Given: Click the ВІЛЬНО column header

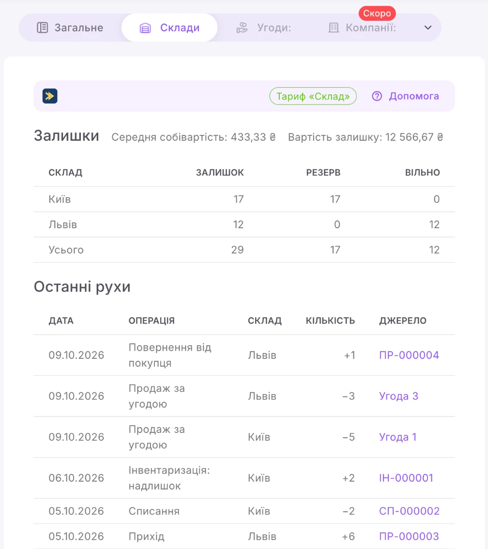Looking at the screenshot, I should (423, 172).
